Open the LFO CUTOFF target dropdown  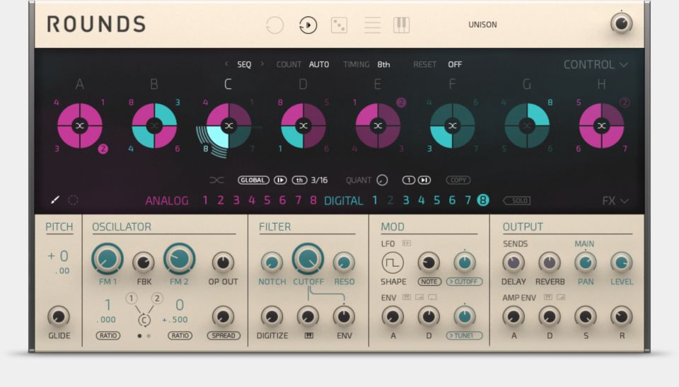pos(464,282)
